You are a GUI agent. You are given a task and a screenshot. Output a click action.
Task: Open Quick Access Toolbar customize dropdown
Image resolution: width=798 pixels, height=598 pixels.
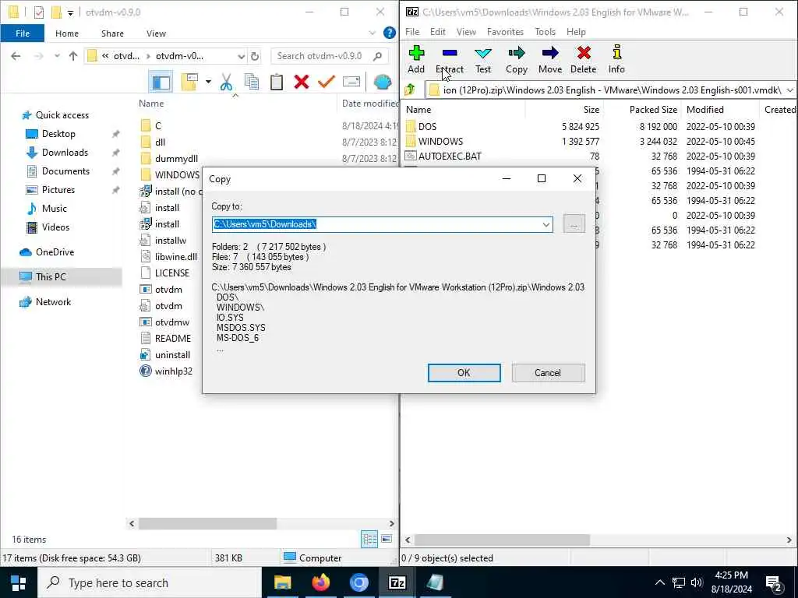tap(70, 12)
